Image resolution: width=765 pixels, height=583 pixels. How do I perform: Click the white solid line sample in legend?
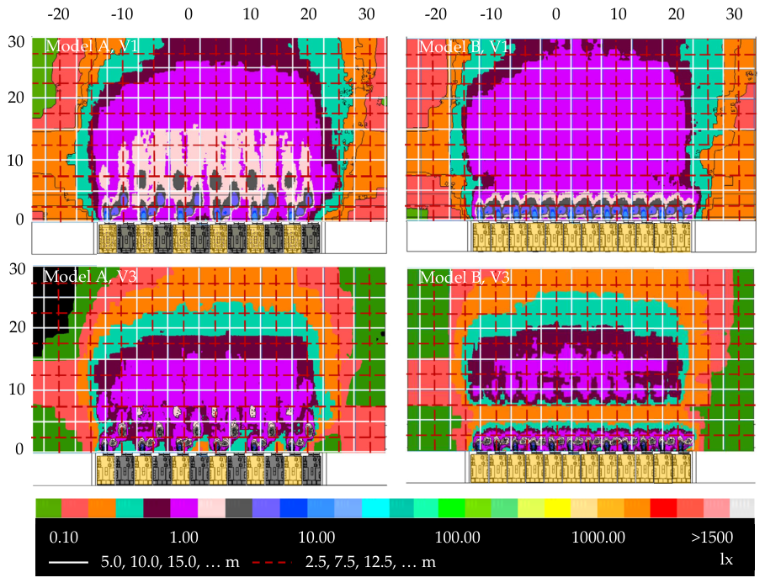click(x=69, y=563)
